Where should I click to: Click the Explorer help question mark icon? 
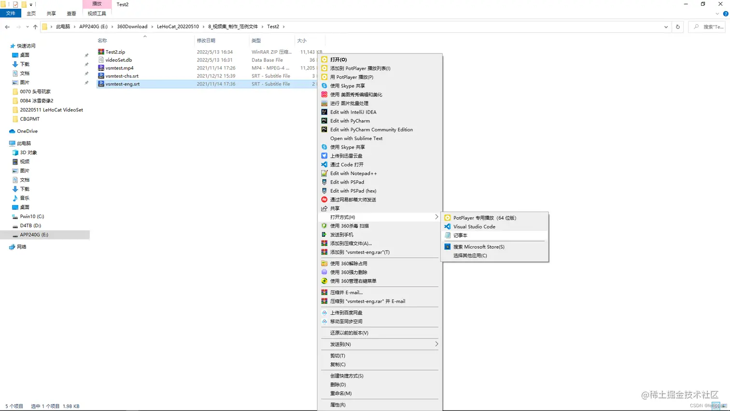tap(725, 14)
